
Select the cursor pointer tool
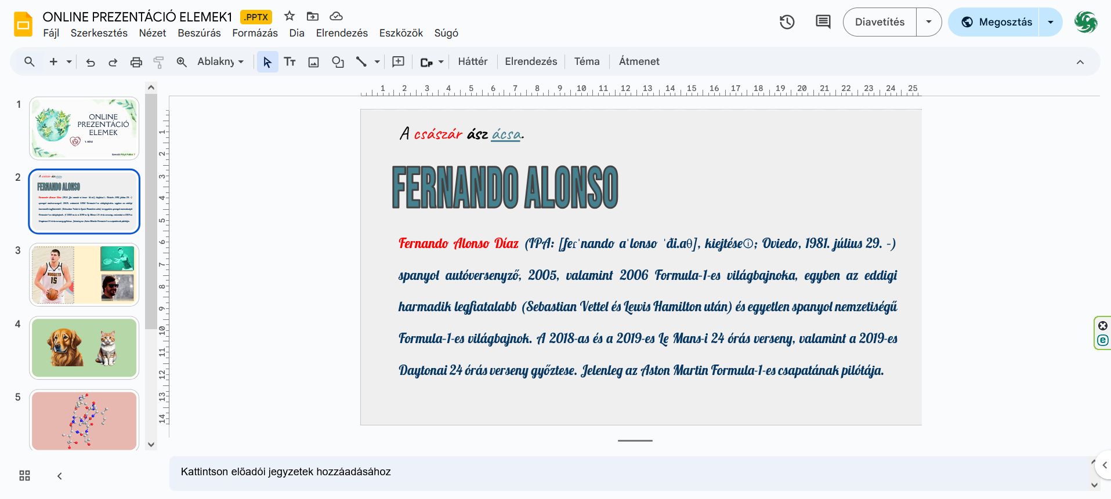[267, 62]
